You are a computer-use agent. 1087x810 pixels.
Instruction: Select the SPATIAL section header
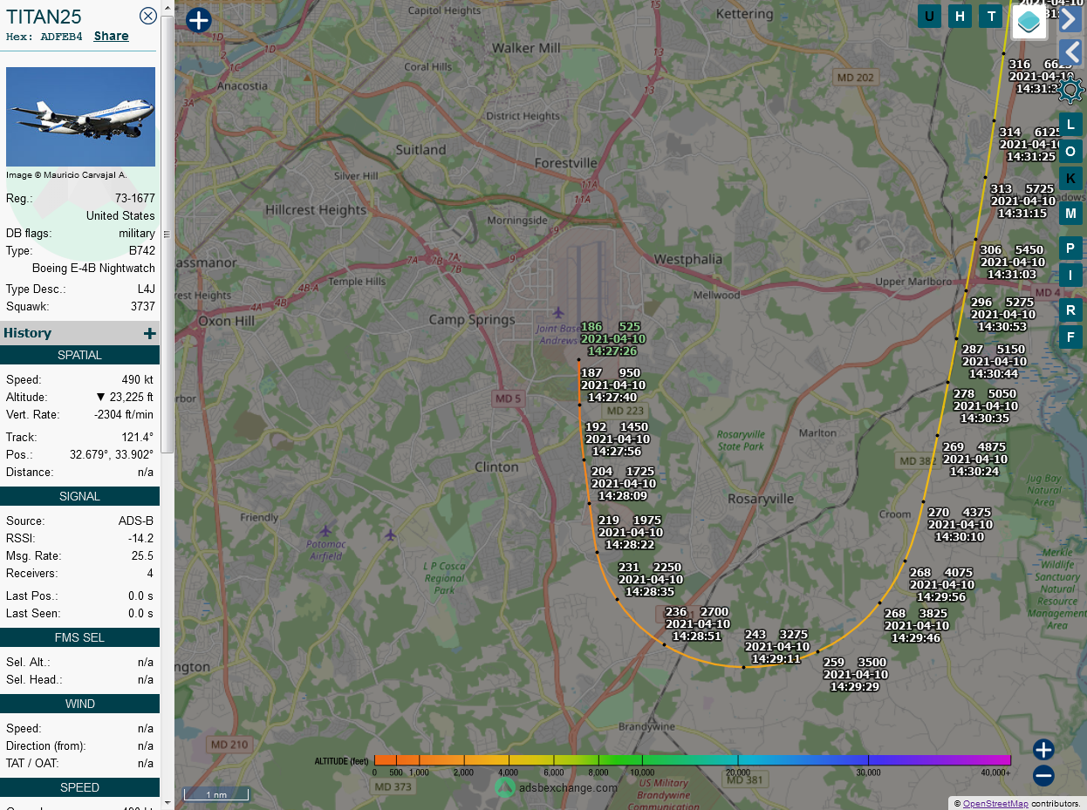80,355
